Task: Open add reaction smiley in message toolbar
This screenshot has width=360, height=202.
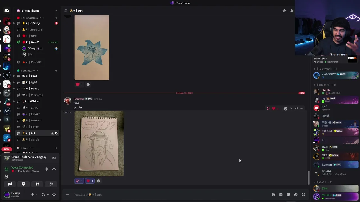Action: coord(285,109)
